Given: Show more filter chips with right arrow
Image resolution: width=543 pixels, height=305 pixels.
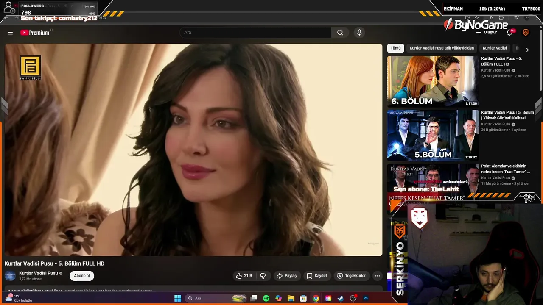Looking at the screenshot, I should point(527,50).
